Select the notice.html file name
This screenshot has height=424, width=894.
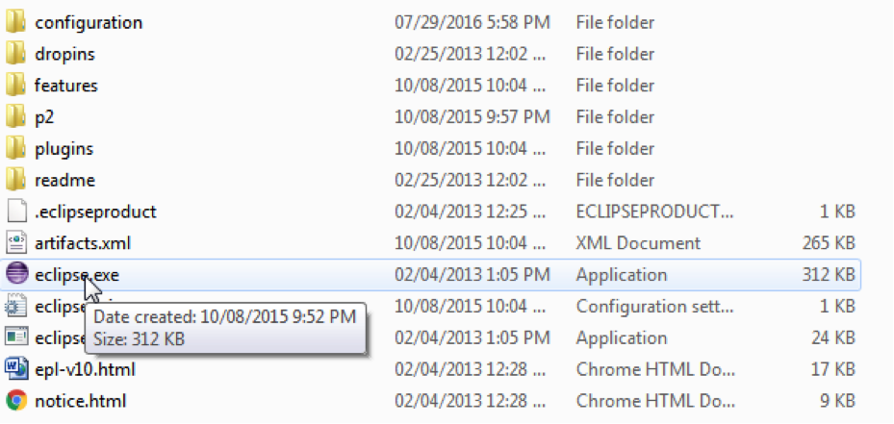click(x=81, y=401)
